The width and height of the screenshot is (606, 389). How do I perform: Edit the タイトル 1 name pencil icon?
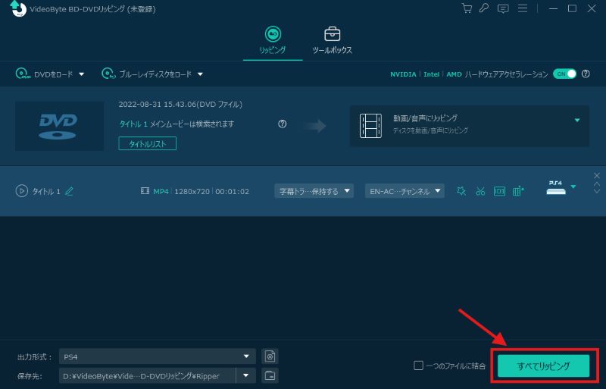point(69,191)
